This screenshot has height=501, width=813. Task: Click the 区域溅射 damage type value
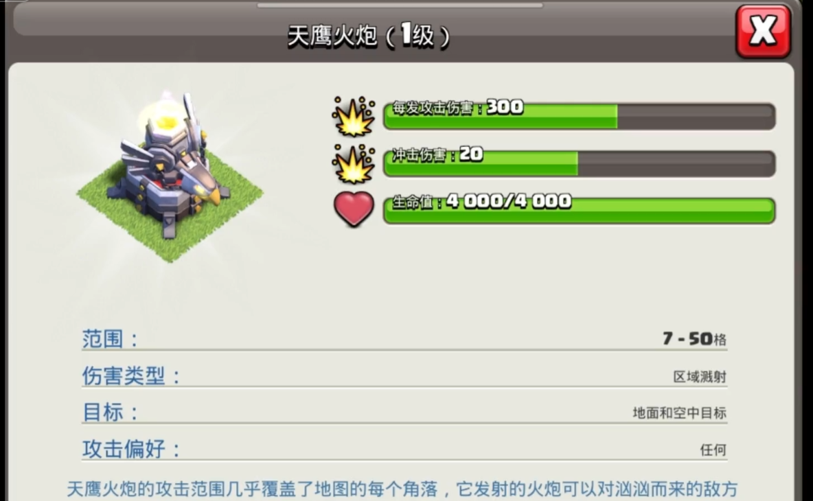pos(700,377)
